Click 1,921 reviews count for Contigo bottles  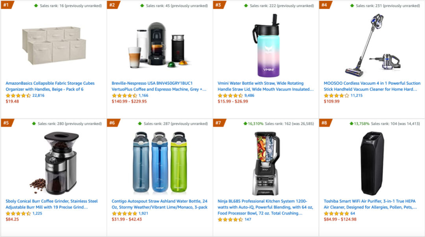[x=143, y=214]
